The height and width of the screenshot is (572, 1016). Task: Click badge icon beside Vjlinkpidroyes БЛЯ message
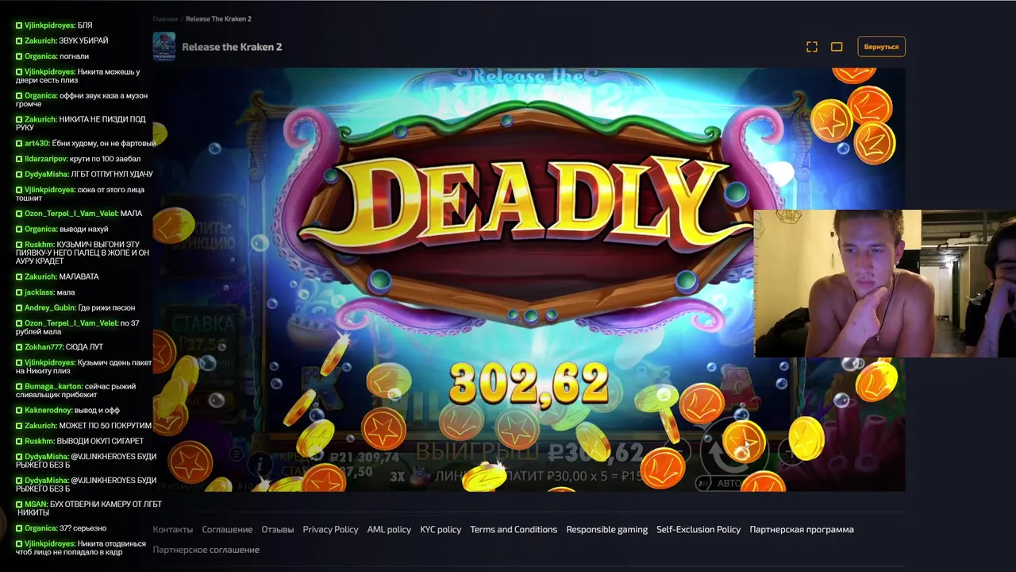[x=19, y=25]
